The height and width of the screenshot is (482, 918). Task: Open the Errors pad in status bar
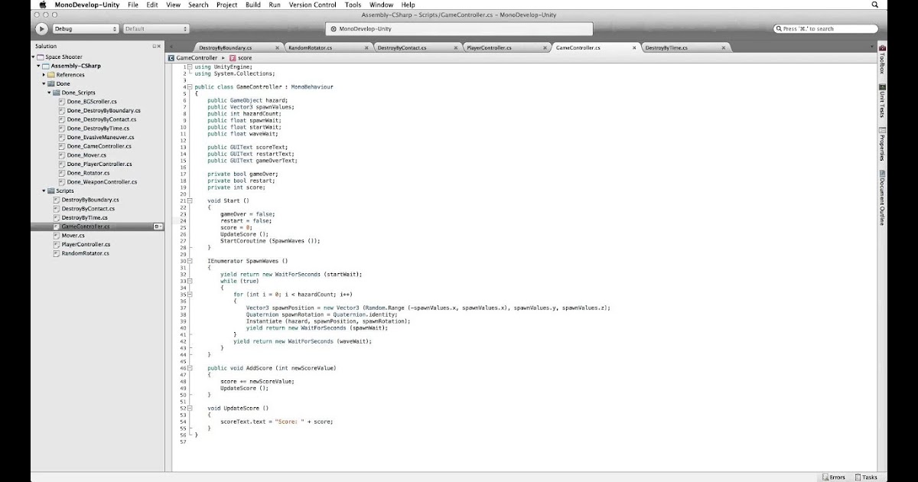832,477
